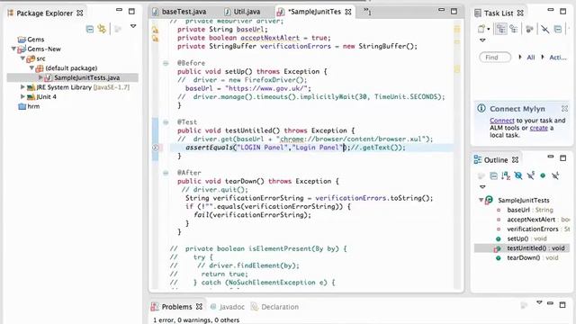Click the src source folder icon
This screenshot has width=576, height=324.
[31, 58]
